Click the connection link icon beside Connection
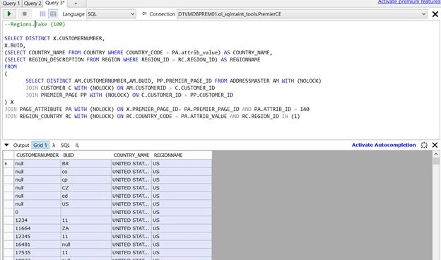This screenshot has height=260, width=441. 144,13
